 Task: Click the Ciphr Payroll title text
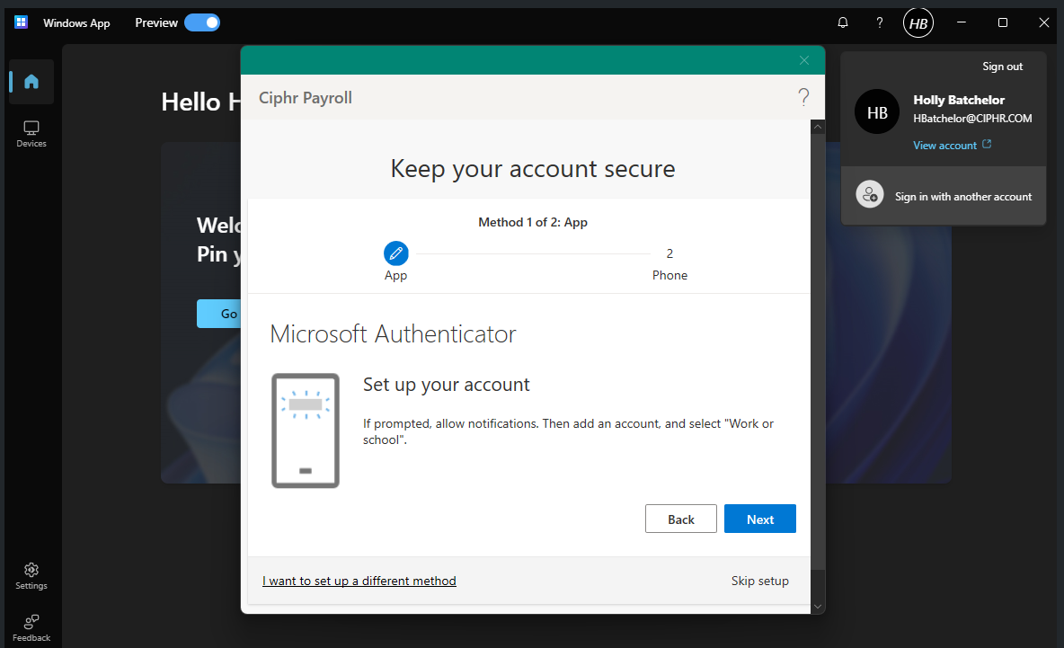[x=306, y=98]
